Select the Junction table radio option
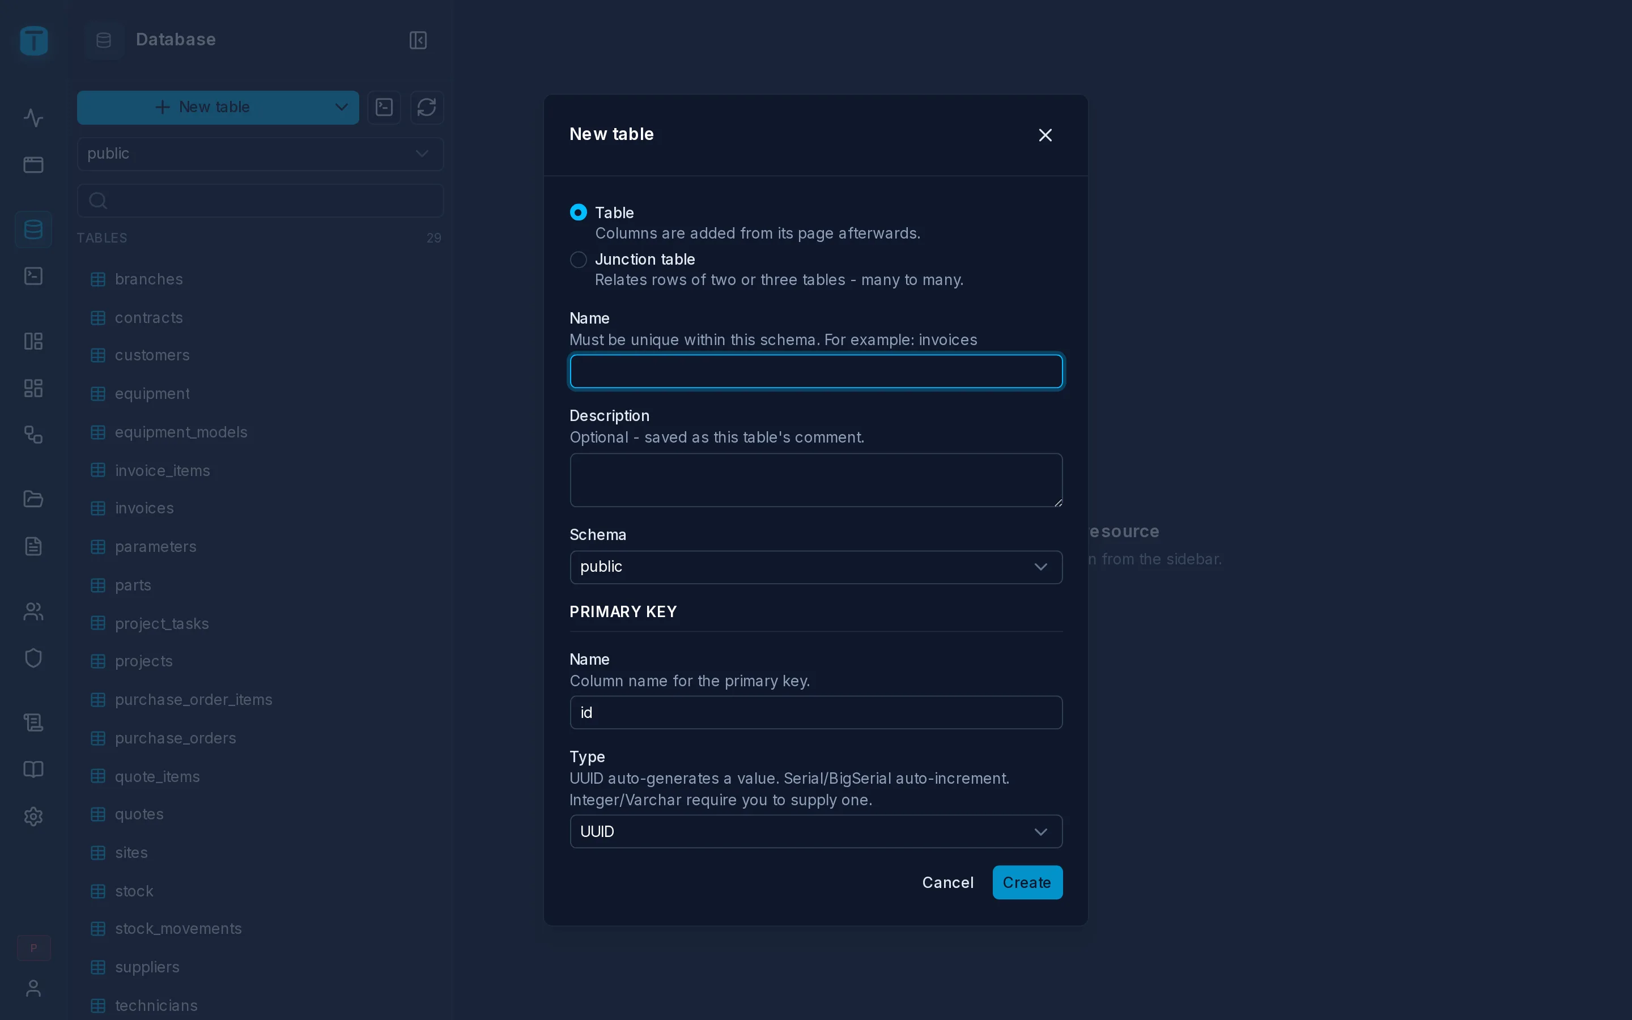 coord(579,260)
